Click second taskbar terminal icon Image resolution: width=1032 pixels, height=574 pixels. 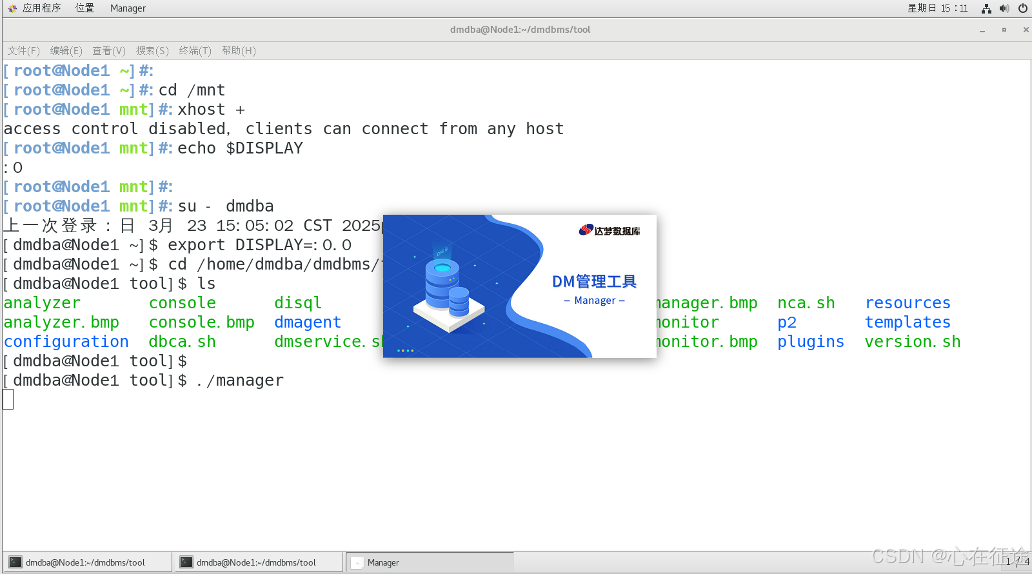tap(186, 562)
